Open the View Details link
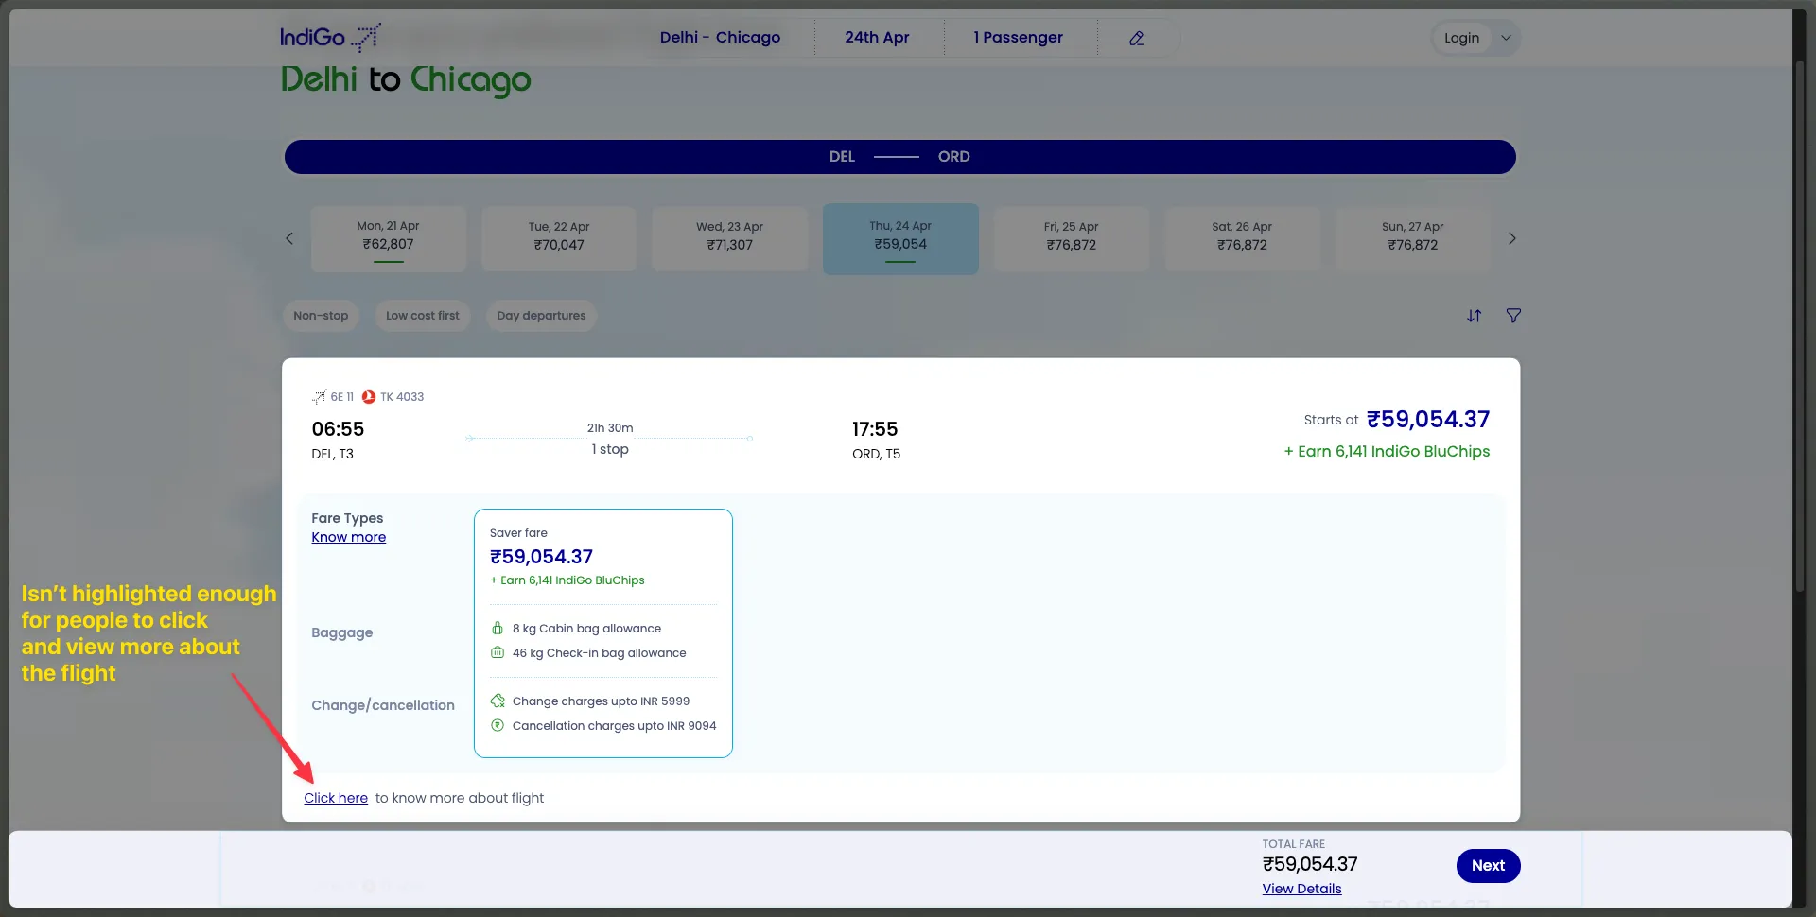Viewport: 1816px width, 917px height. click(1301, 889)
